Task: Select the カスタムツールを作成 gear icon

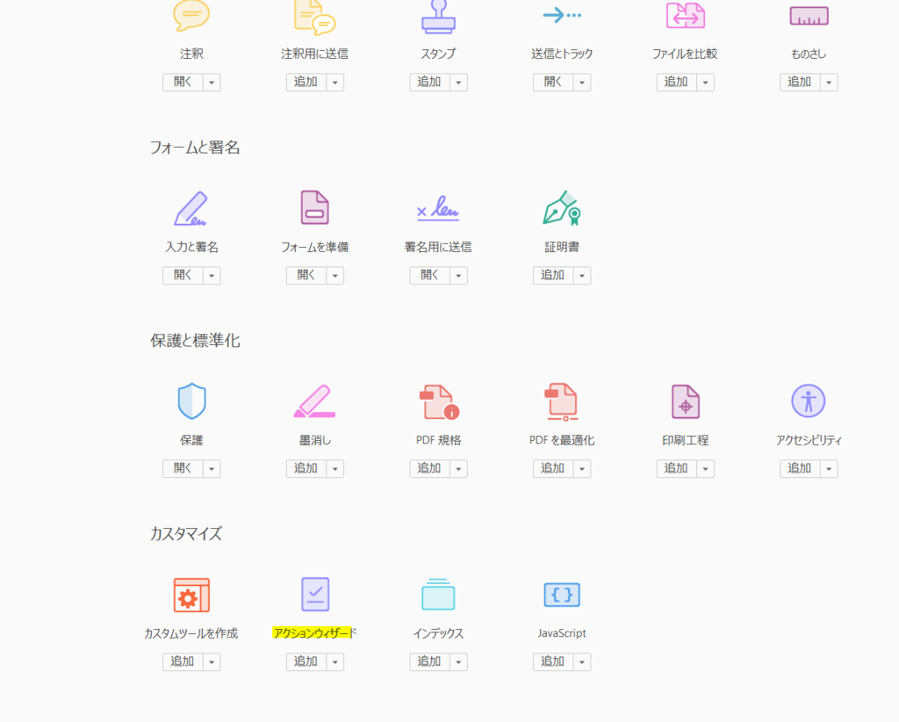Action: (191, 596)
